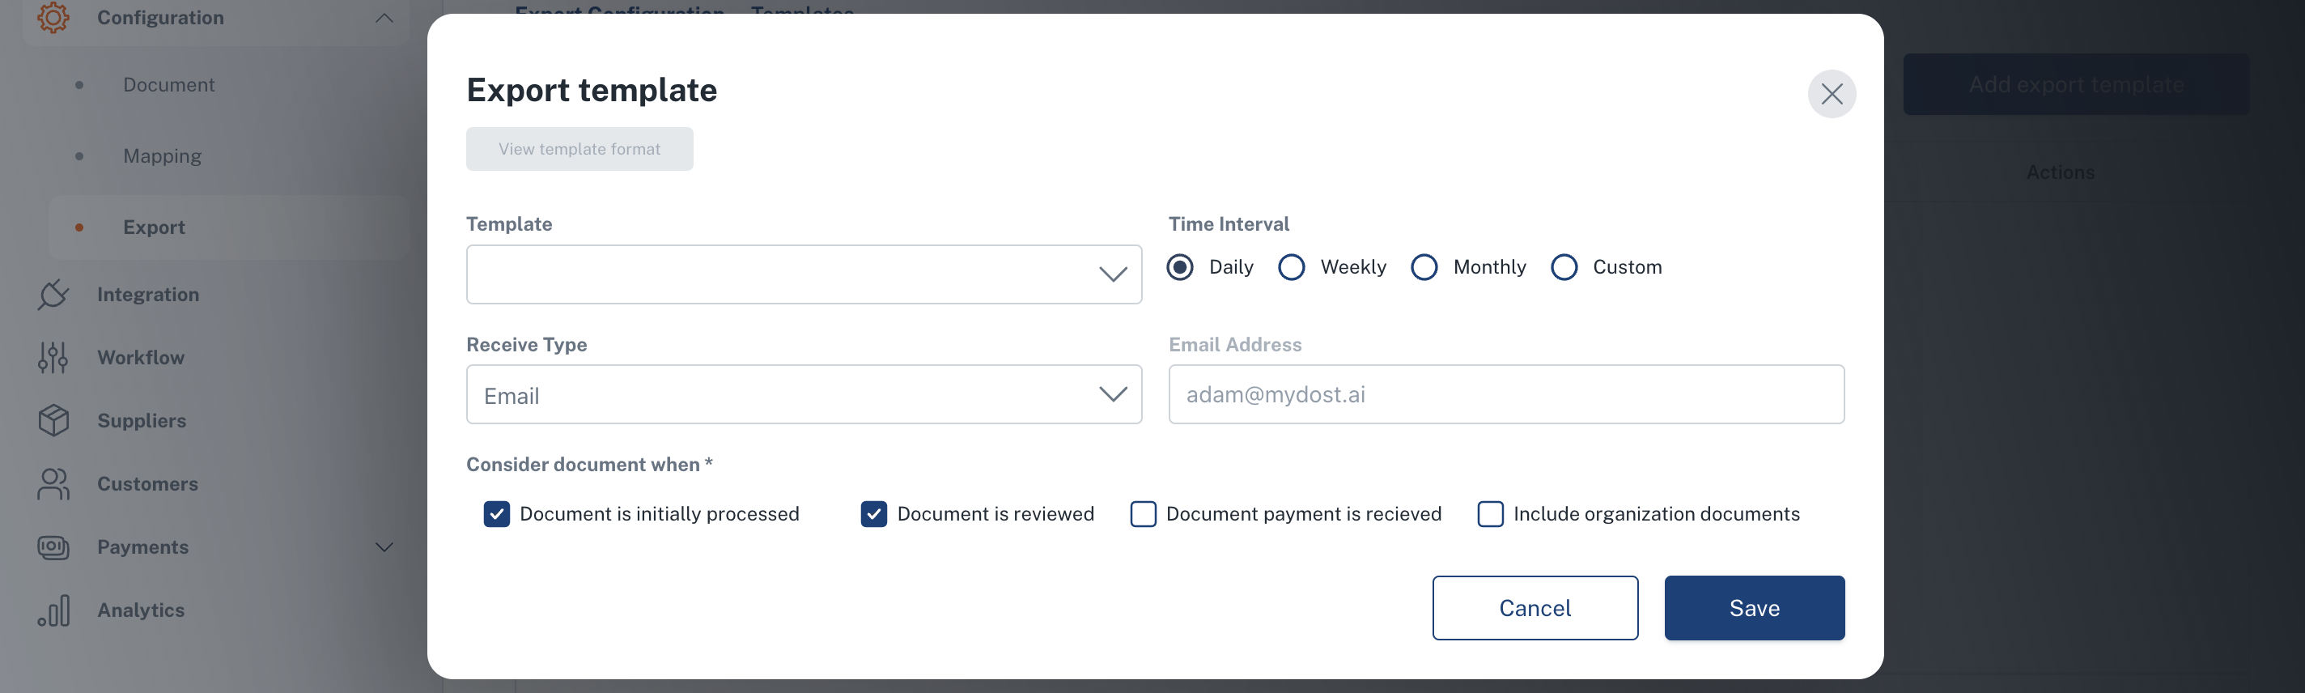
Task: Select the Daily time interval
Action: [1179, 267]
